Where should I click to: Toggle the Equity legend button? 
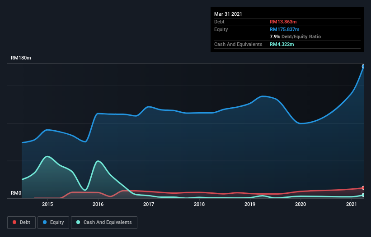pos(53,223)
